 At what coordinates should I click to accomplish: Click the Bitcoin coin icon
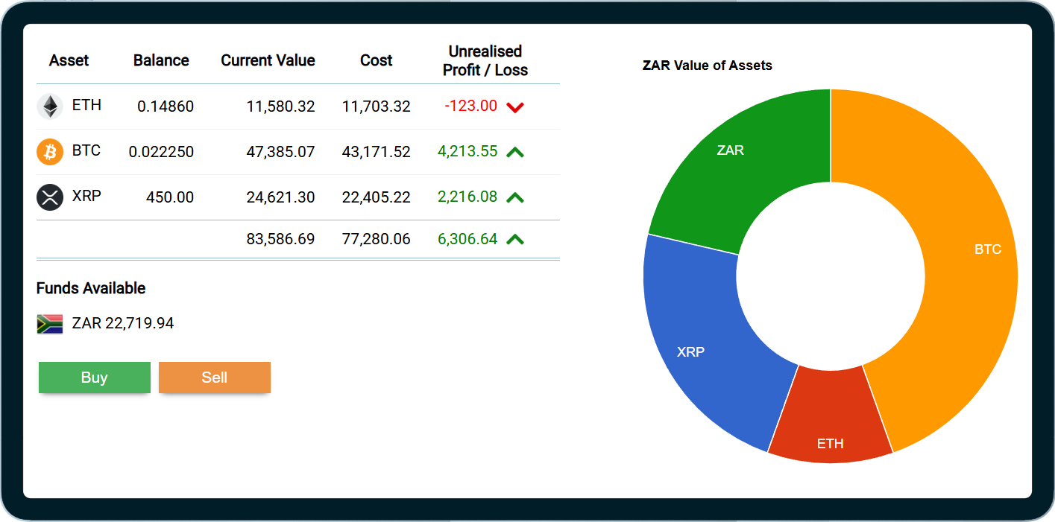pyautogui.click(x=50, y=152)
